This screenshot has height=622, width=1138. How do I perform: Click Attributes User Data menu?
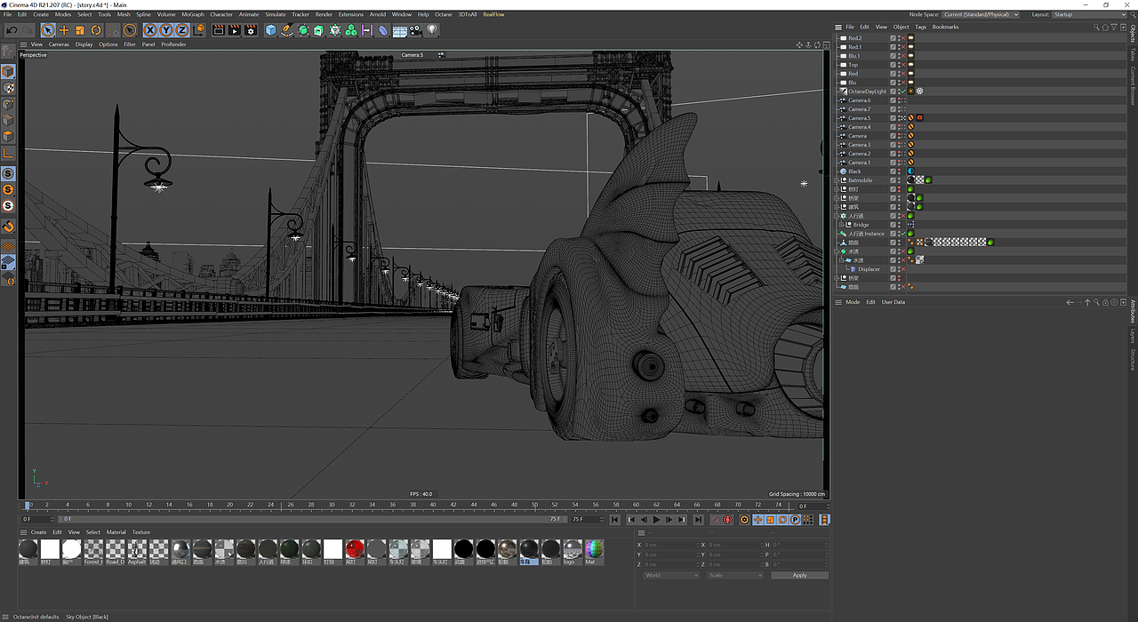[x=894, y=302]
